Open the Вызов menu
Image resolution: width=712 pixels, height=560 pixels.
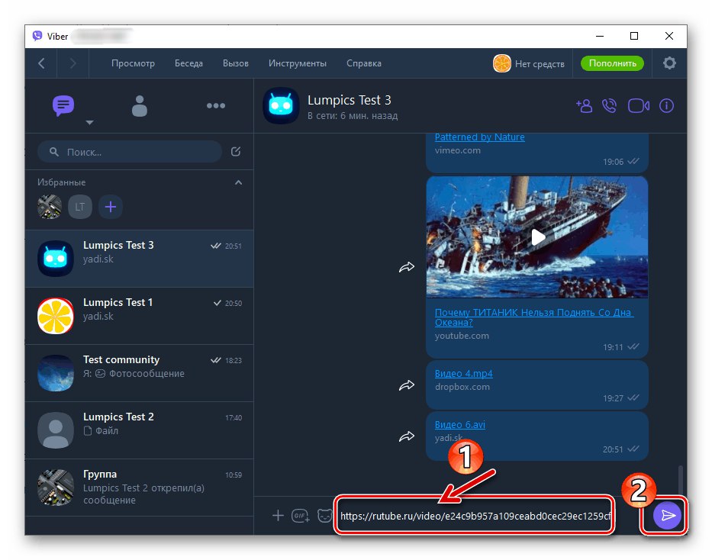pos(236,63)
